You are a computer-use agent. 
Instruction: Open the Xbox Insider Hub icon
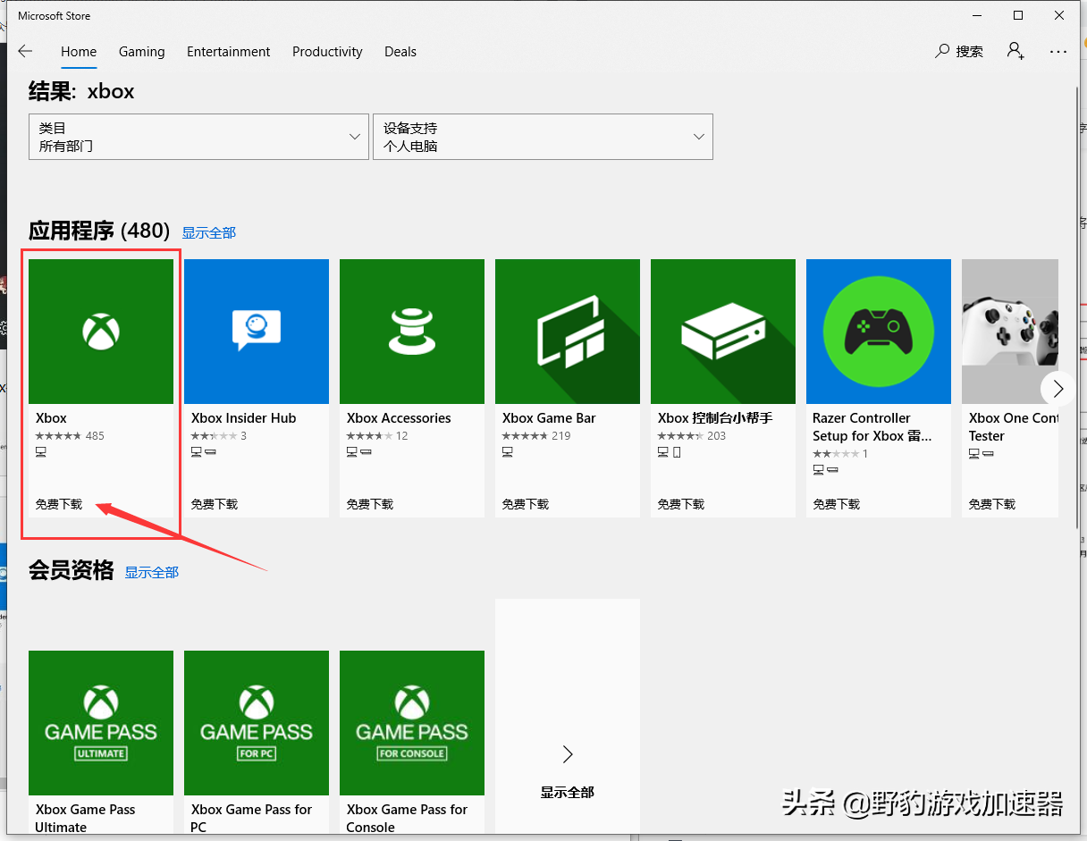257,332
